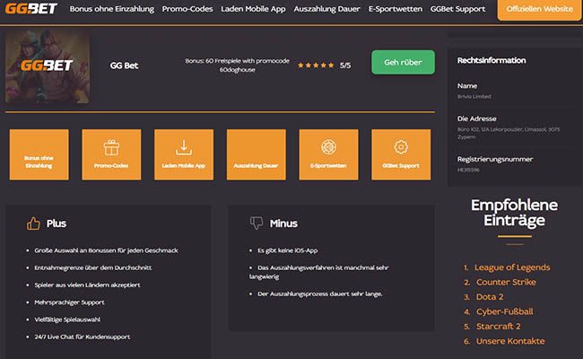Open Unsere Kontakte recommended entry
The width and height of the screenshot is (583, 359).
coord(510,341)
